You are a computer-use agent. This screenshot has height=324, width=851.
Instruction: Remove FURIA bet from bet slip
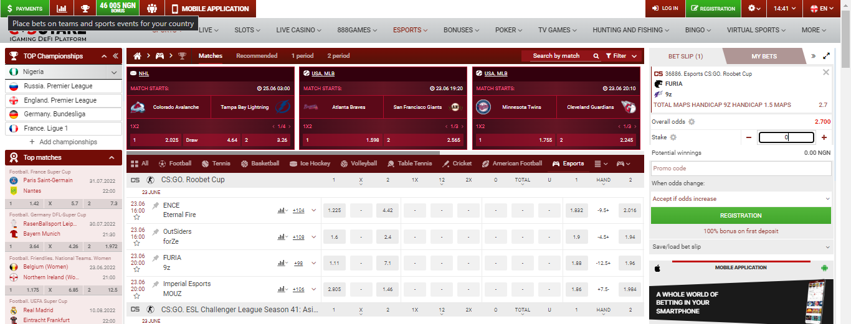click(826, 72)
